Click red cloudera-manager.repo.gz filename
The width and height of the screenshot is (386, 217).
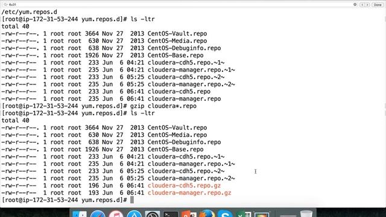189,193
